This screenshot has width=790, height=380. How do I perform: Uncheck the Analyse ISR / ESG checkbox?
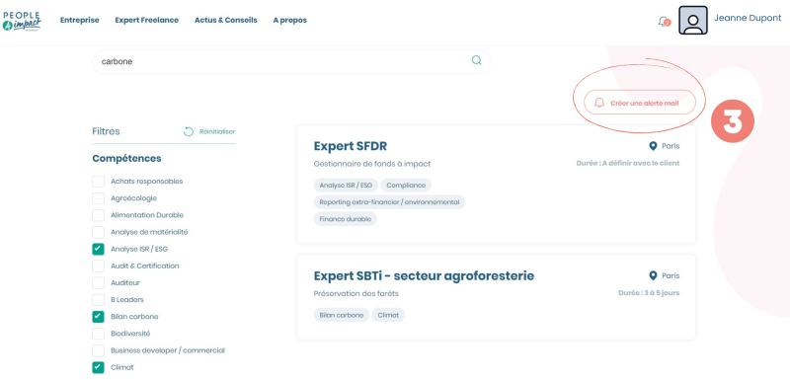point(98,249)
